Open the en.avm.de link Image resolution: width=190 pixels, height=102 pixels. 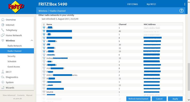(18, 98)
